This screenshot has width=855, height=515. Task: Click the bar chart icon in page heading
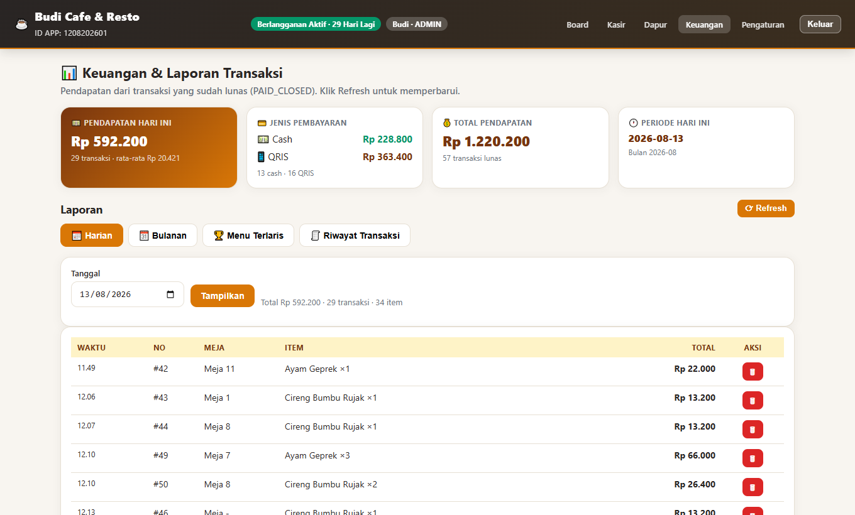tap(69, 73)
